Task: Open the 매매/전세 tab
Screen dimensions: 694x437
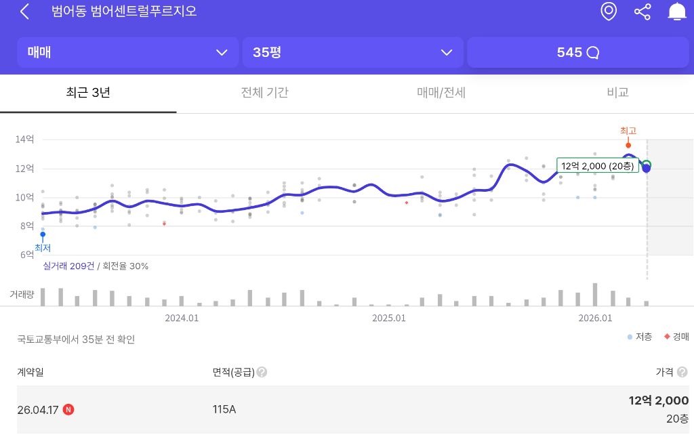Action: [x=441, y=93]
